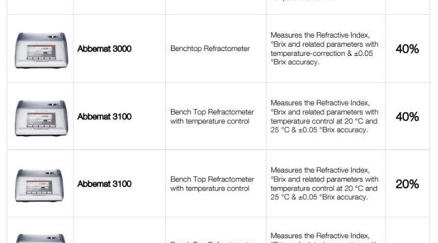Viewport: 438px width, 243px height.
Task: Select the 40% discount for Abbemat 3100
Action: click(x=407, y=117)
